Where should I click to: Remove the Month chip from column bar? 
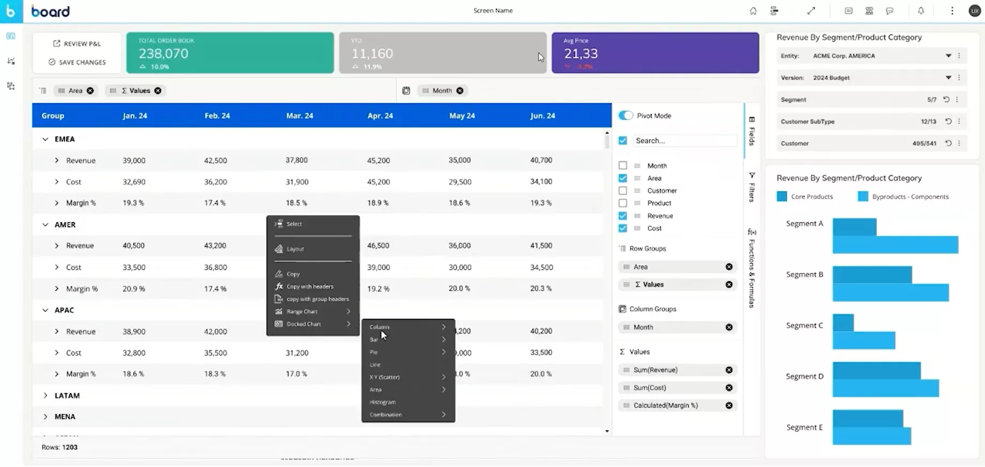coord(460,91)
